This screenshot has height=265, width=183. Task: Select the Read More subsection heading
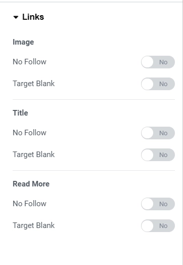pyautogui.click(x=31, y=184)
